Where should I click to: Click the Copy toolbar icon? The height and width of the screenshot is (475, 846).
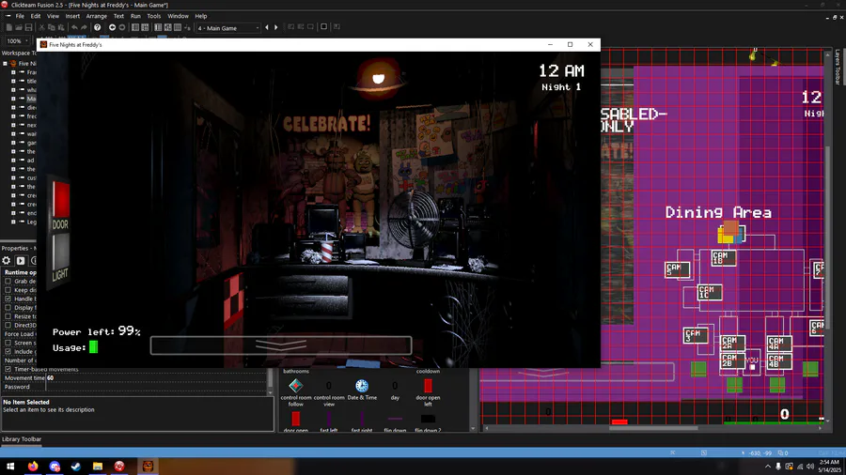point(52,27)
